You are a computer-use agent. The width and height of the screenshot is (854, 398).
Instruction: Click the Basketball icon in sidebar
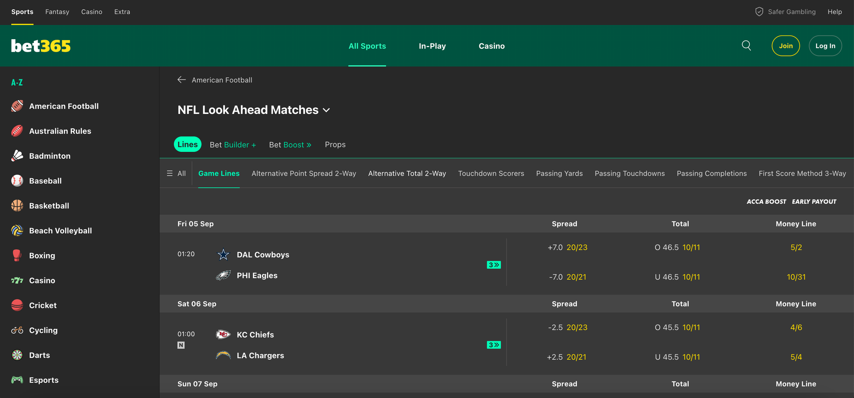point(17,206)
